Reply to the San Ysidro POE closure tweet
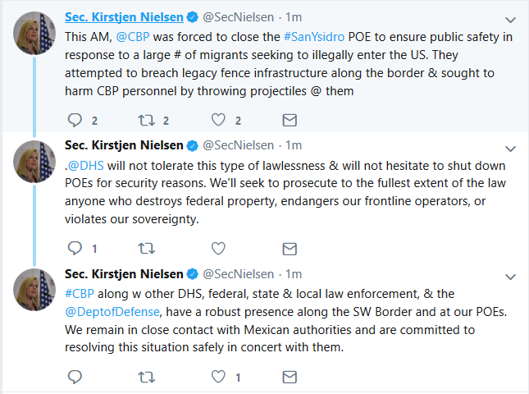Image resolution: width=529 pixels, height=394 pixels. pyautogui.click(x=75, y=121)
